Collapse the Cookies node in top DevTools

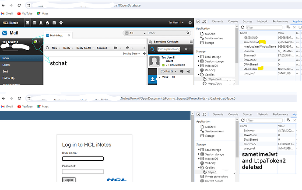(199, 75)
